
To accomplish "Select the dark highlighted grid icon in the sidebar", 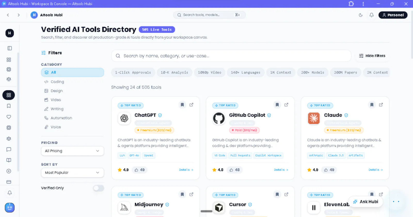I will click(x=9, y=95).
